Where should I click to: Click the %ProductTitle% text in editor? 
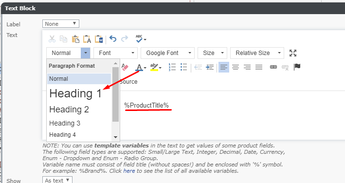coord(146,105)
